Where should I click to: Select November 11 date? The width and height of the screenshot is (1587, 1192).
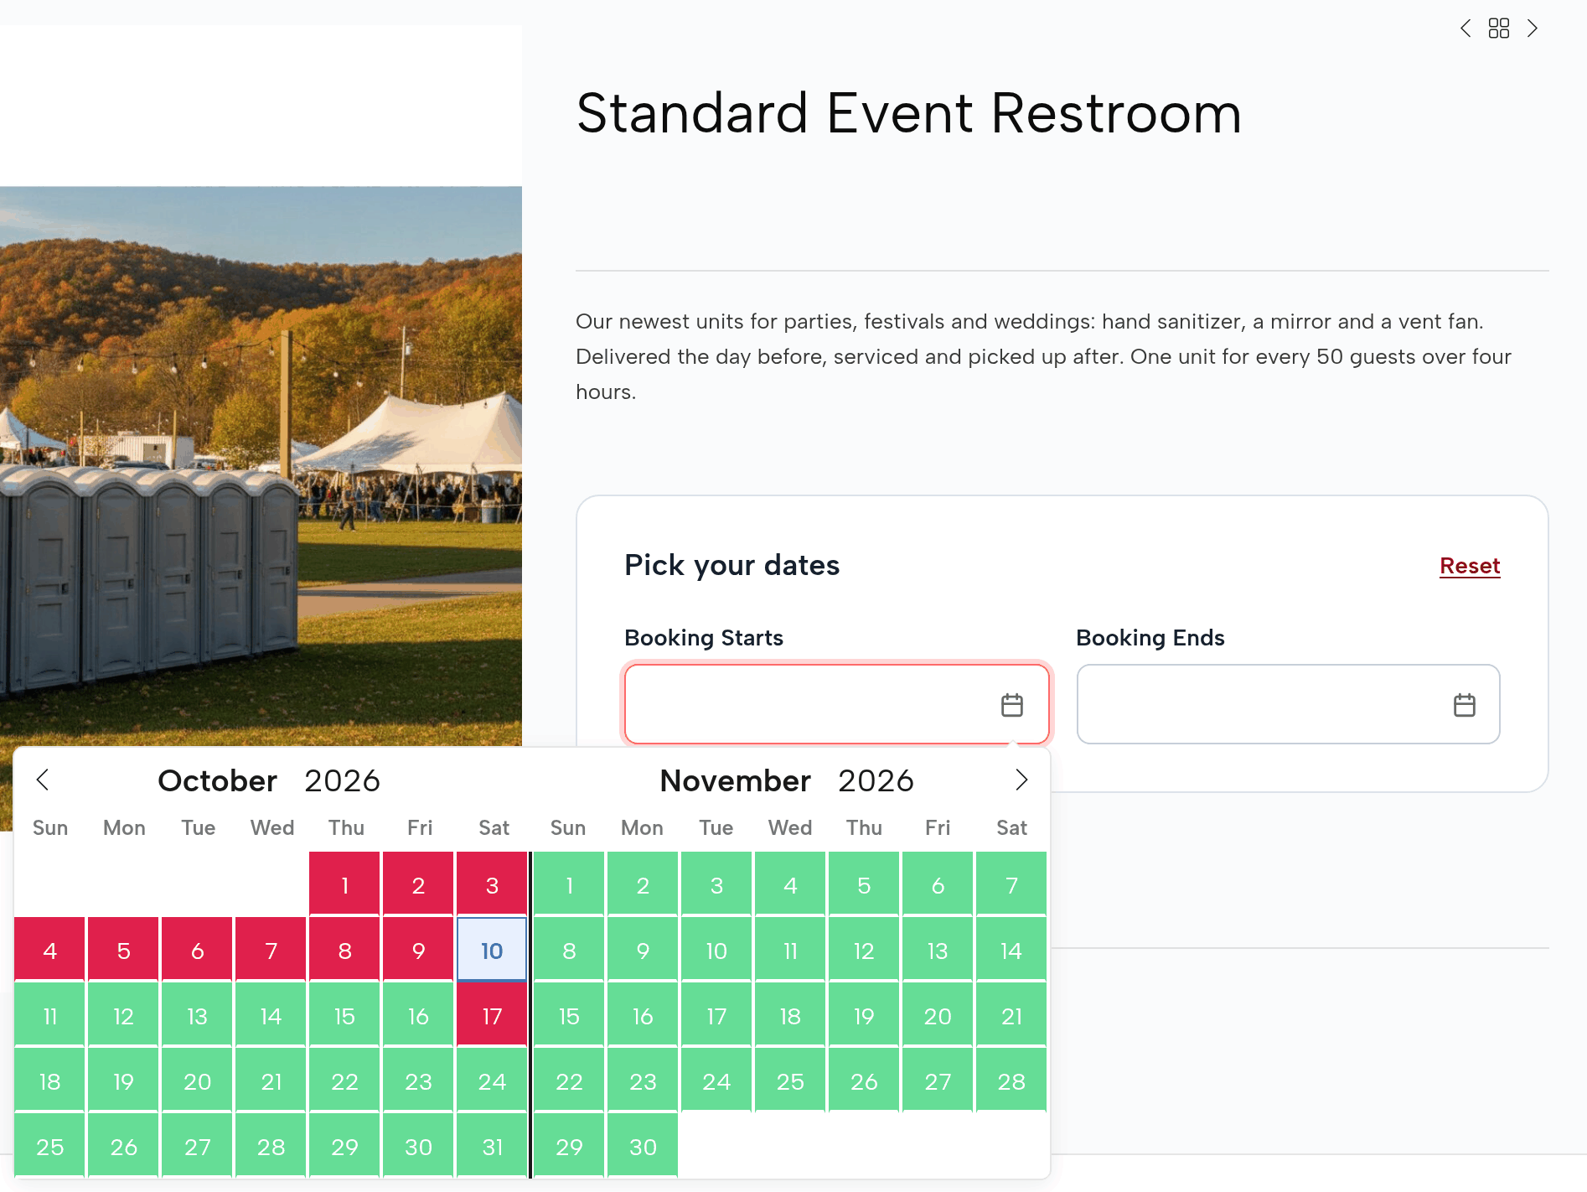coord(790,950)
